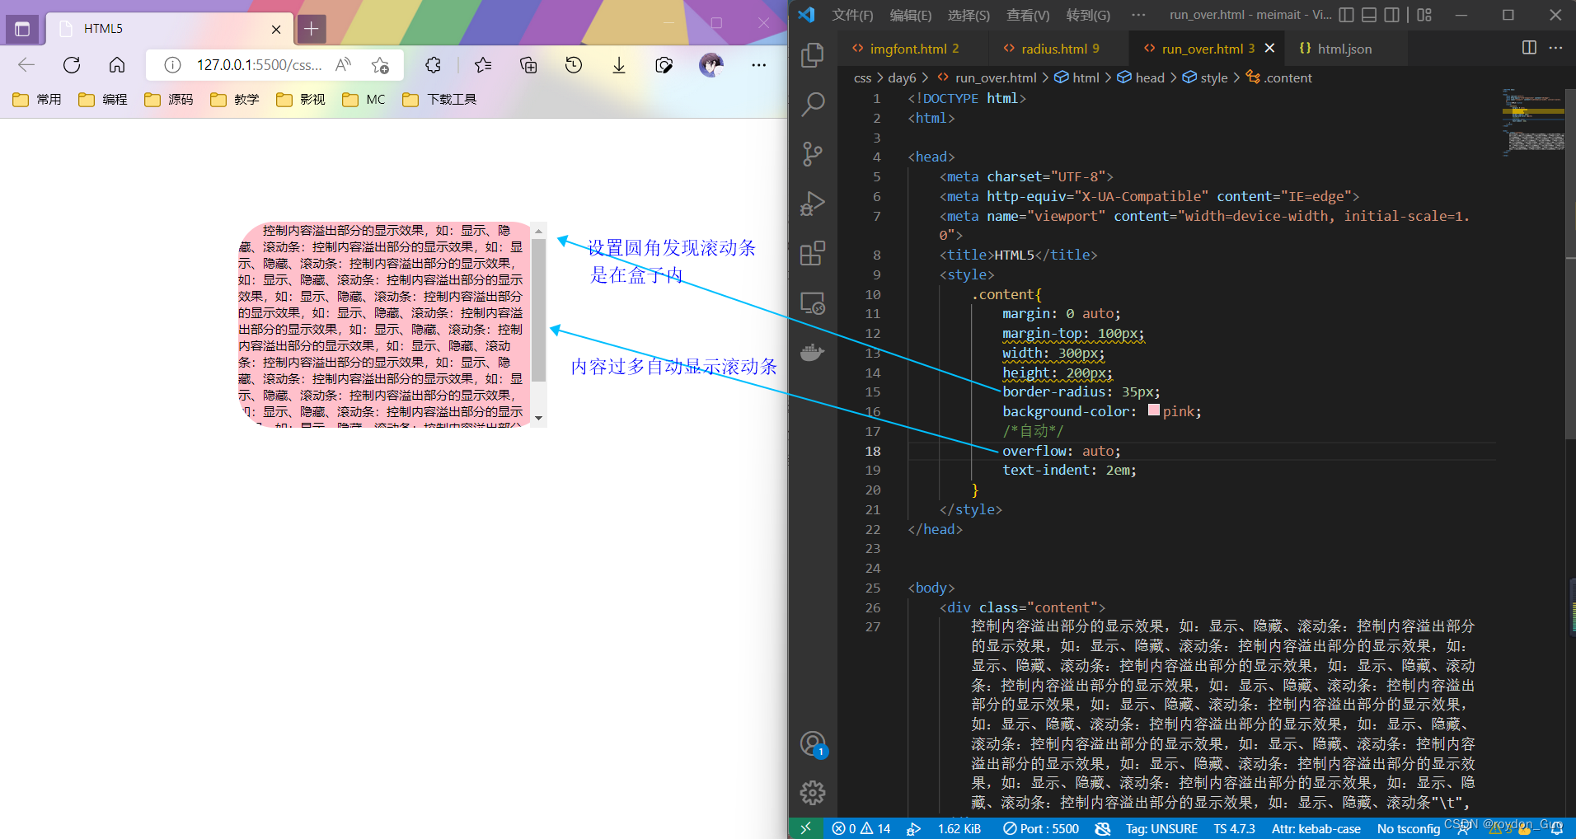
Task: Expand the hidden menu bar items ellipsis
Action: pos(1138,15)
